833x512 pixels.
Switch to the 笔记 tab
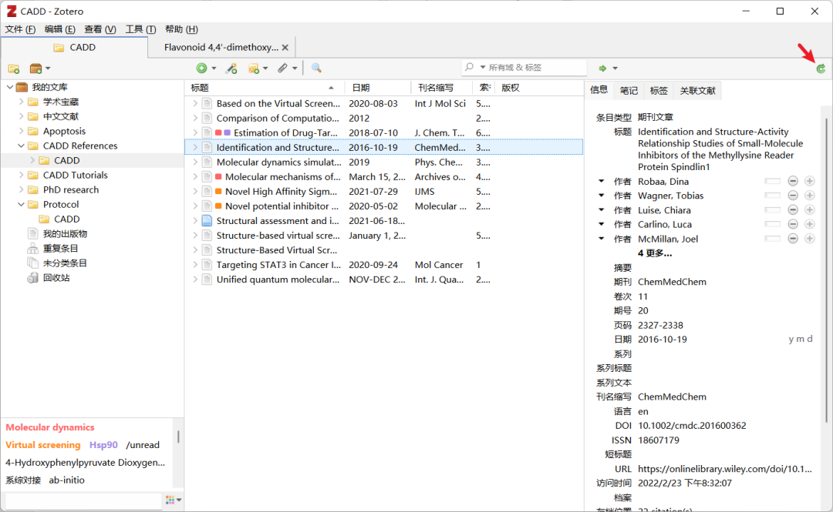click(629, 91)
